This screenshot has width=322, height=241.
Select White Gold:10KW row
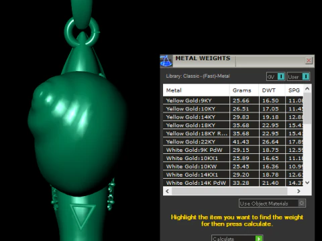point(233,167)
